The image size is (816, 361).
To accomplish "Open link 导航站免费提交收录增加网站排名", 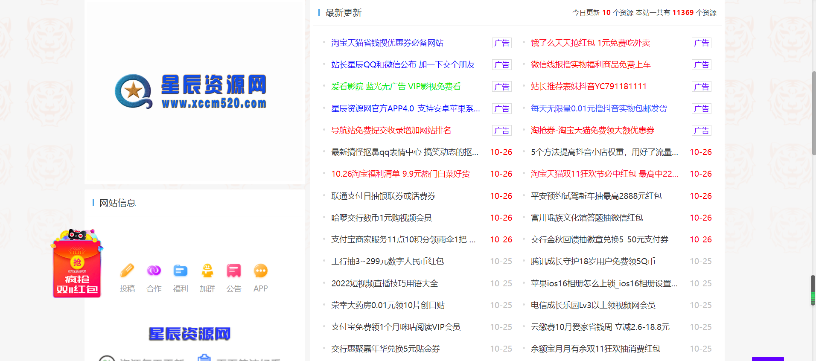I will point(391,130).
